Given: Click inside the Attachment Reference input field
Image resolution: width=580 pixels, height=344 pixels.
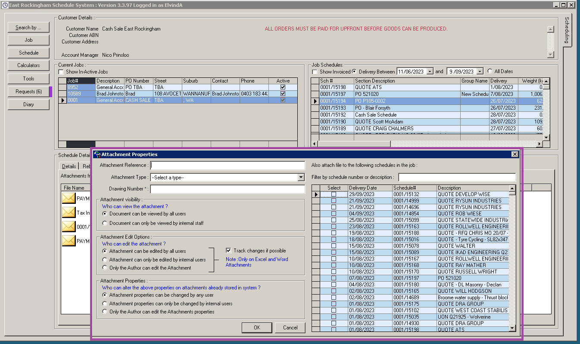Looking at the screenshot, I should click(x=227, y=165).
